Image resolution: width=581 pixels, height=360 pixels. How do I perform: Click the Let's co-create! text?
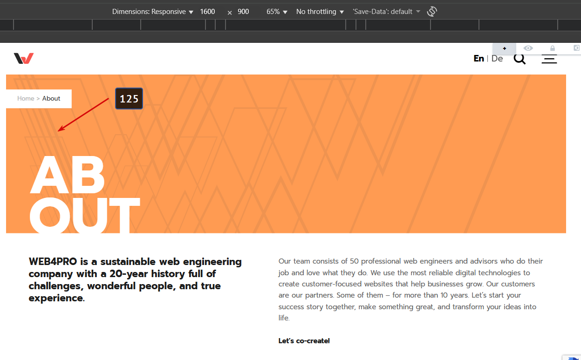click(x=304, y=341)
